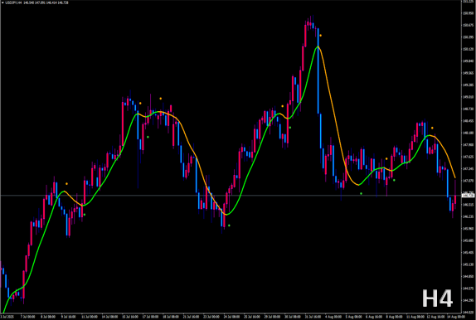
Task: Click the moving average peak turning green to orange
Action: click(x=318, y=46)
